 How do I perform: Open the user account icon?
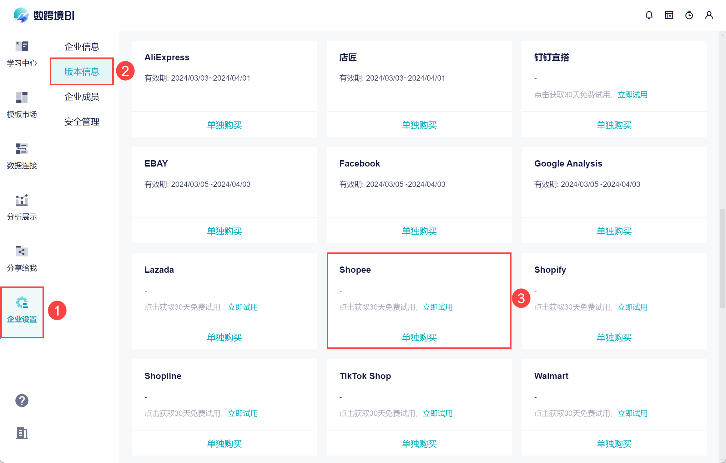[x=709, y=15]
